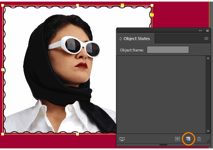Click the states list scroll up arrow
Image resolution: width=213 pixels, height=150 pixels.
[208, 58]
